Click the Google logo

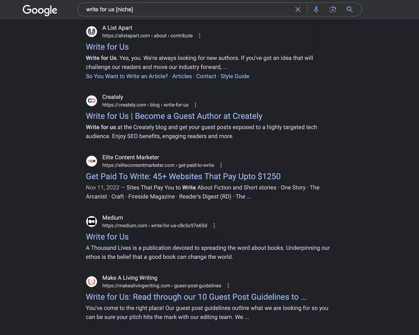tap(40, 10)
